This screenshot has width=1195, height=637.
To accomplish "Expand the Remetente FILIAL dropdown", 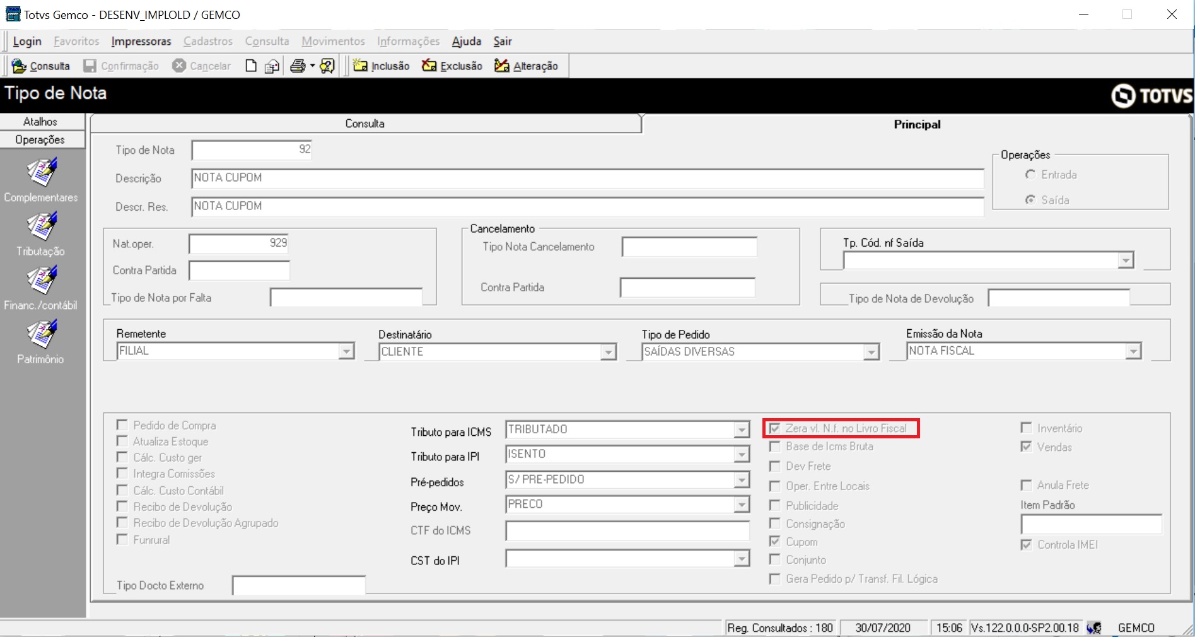I will coord(346,351).
